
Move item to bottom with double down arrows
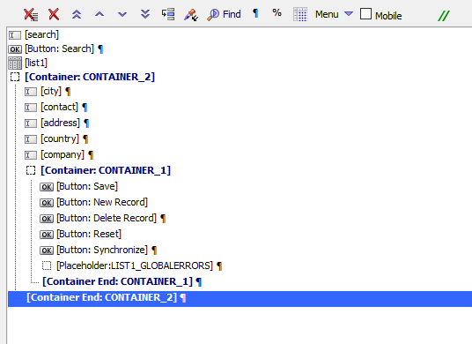(x=145, y=14)
